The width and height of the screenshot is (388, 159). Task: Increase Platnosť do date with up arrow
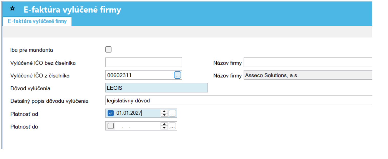coord(164,124)
